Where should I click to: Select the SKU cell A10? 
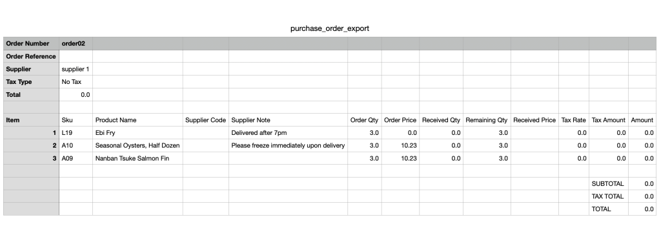76,145
